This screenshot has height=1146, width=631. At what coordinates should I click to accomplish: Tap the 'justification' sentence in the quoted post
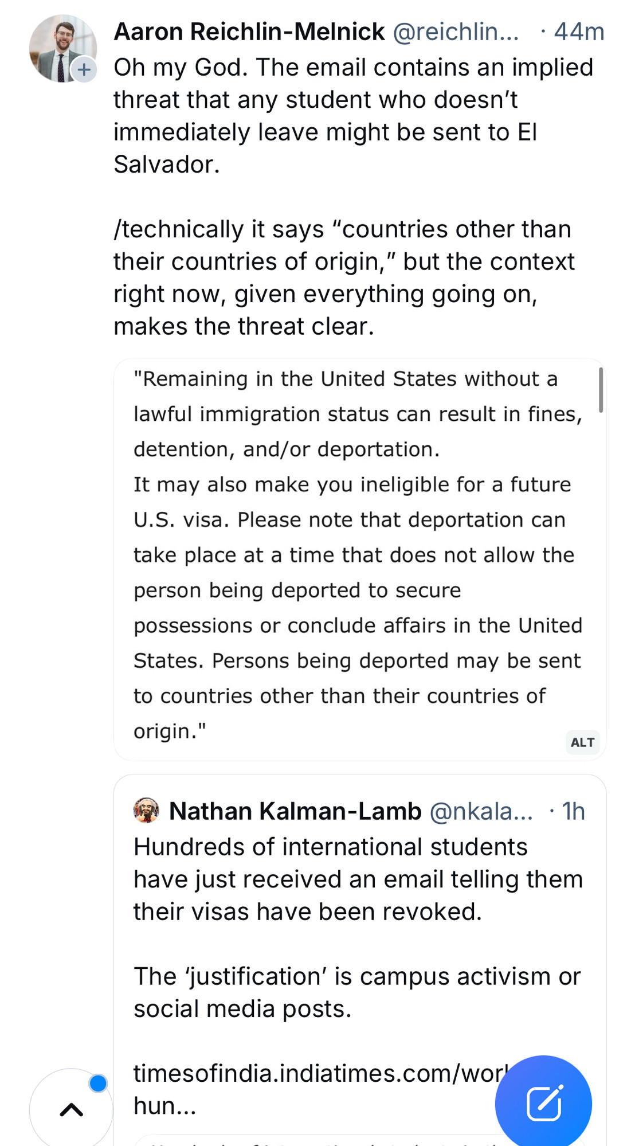tap(356, 992)
